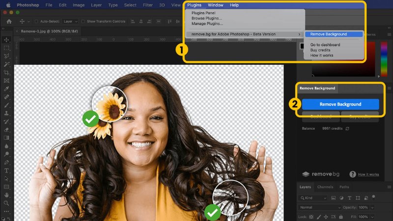Click the align horizontal centers icon
This screenshot has width=393, height=221.
[x=141, y=22]
